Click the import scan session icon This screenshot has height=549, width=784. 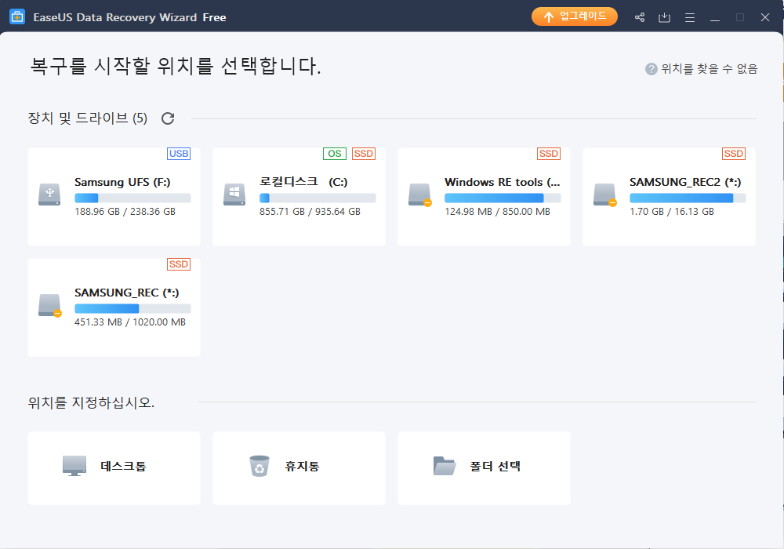click(664, 17)
